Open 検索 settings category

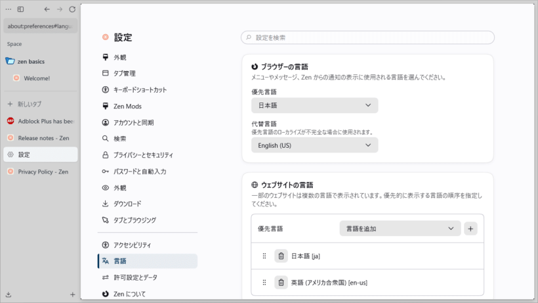pyautogui.click(x=148, y=139)
